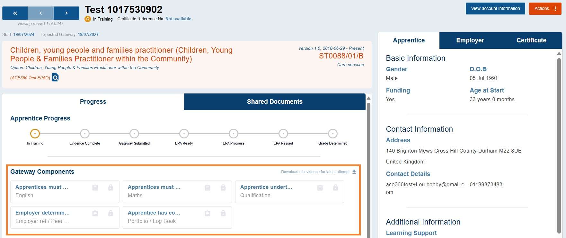Open the three-dot menu on the Actions button
This screenshot has width=566, height=238.
(x=555, y=8)
